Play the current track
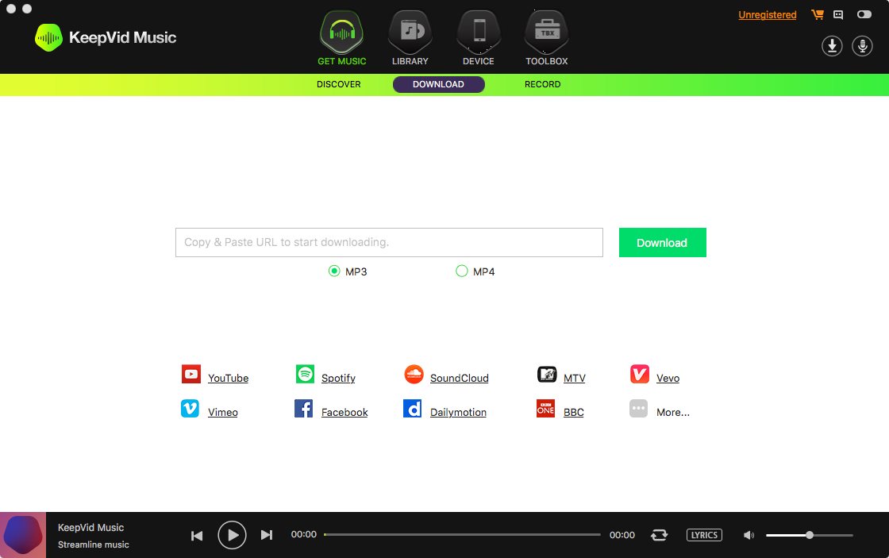This screenshot has height=558, width=889. pos(232,535)
